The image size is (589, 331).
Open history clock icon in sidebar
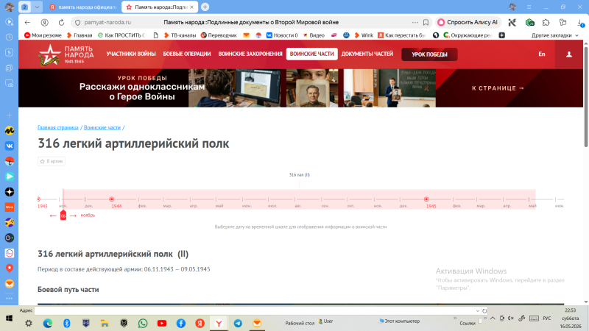pyautogui.click(x=10, y=38)
